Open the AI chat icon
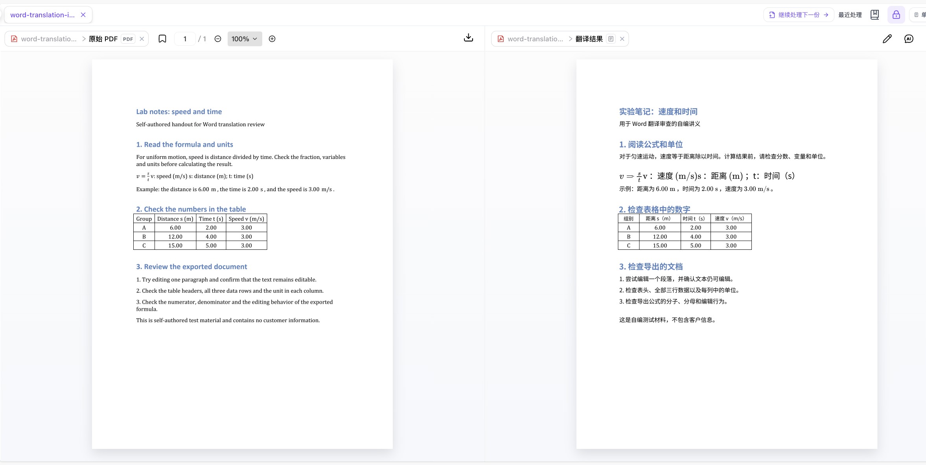This screenshot has height=465, width=926. tap(909, 39)
